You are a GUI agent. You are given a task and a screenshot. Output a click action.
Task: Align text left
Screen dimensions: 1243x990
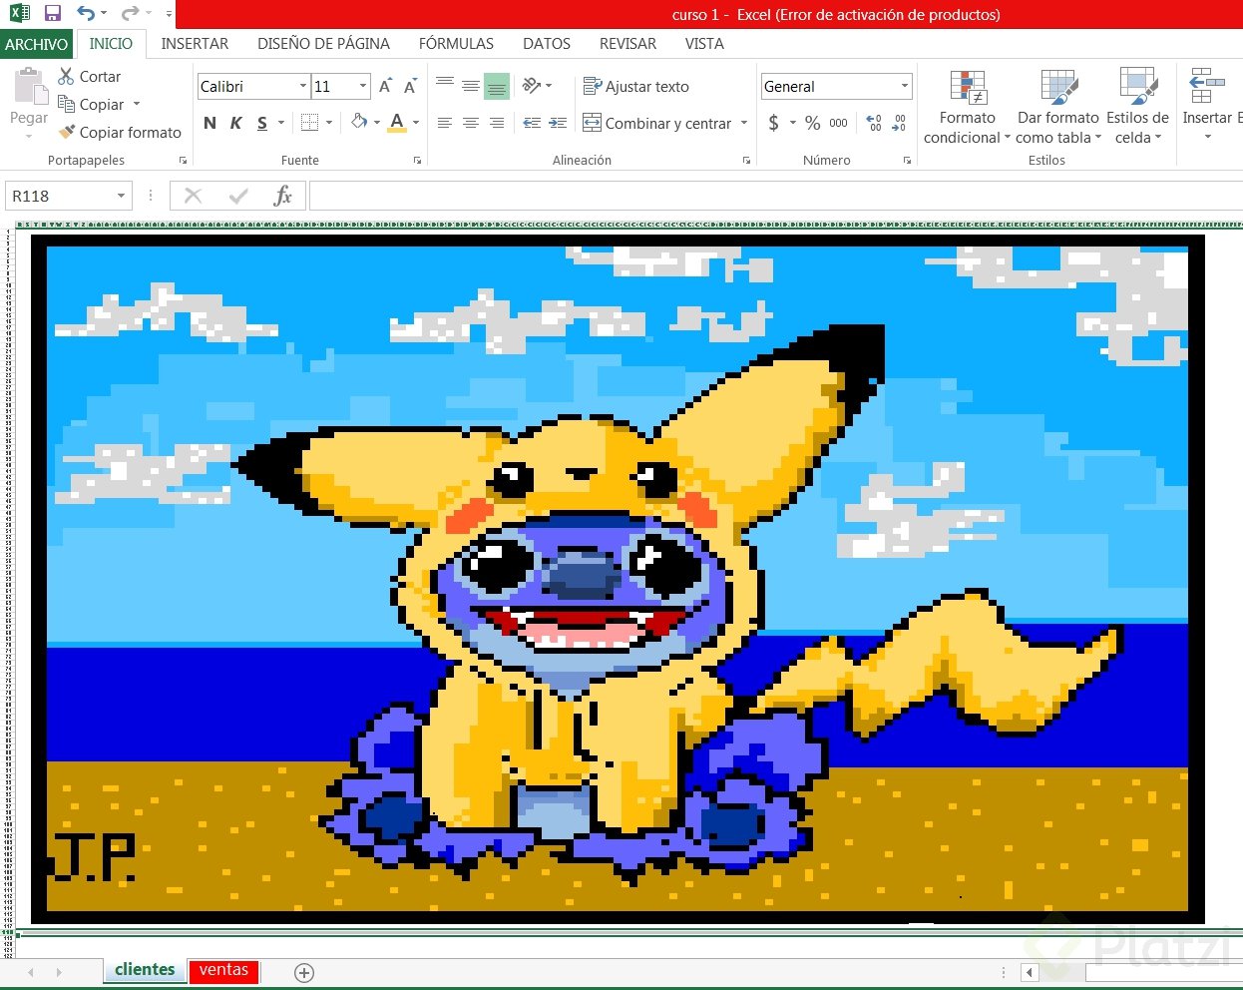(445, 123)
